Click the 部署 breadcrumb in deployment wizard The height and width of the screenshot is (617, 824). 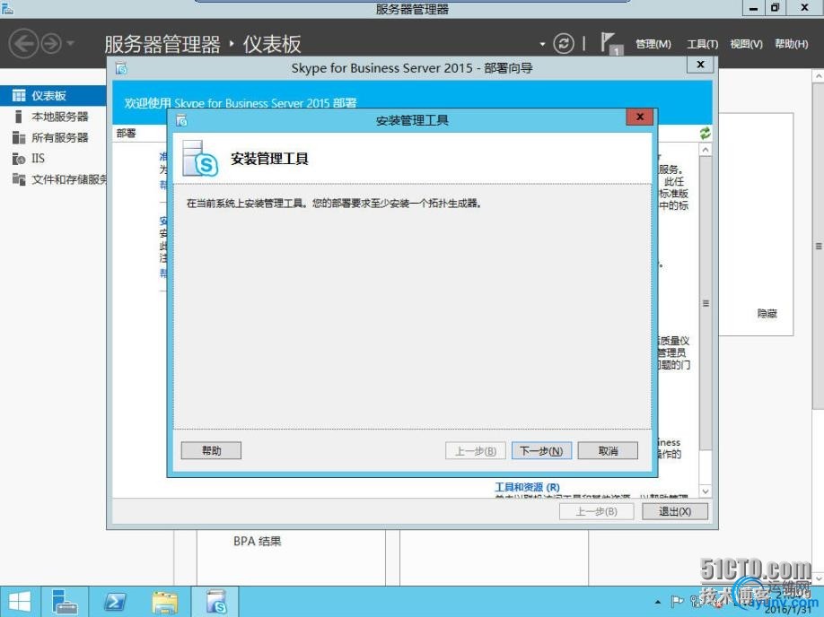tap(127, 134)
